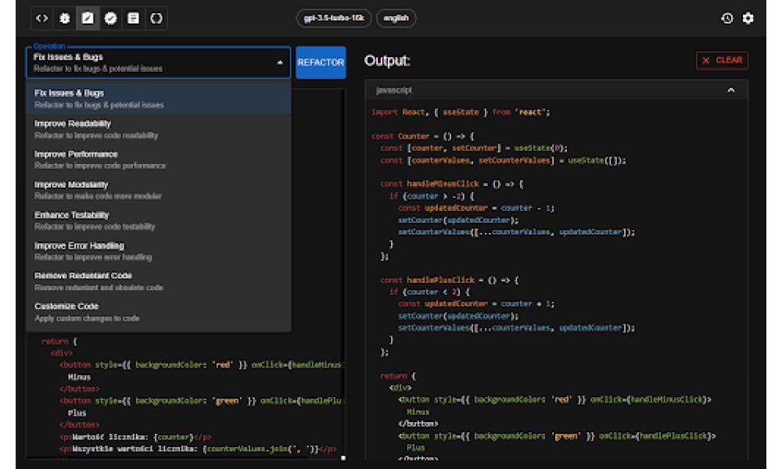Image resolution: width=782 pixels, height=469 pixels.
Task: Select the refactor clipboard-pencil icon
Action: [88, 19]
